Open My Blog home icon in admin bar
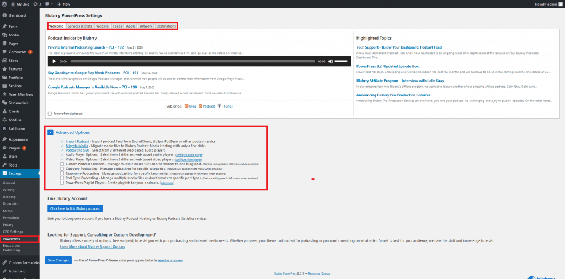This screenshot has width=565, height=279. [13, 4]
